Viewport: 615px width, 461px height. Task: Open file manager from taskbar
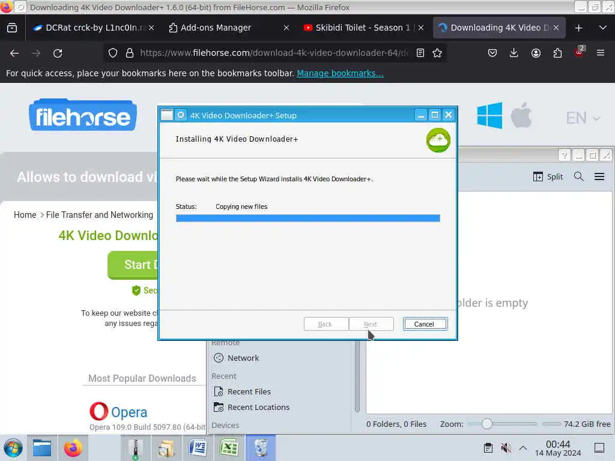42,448
